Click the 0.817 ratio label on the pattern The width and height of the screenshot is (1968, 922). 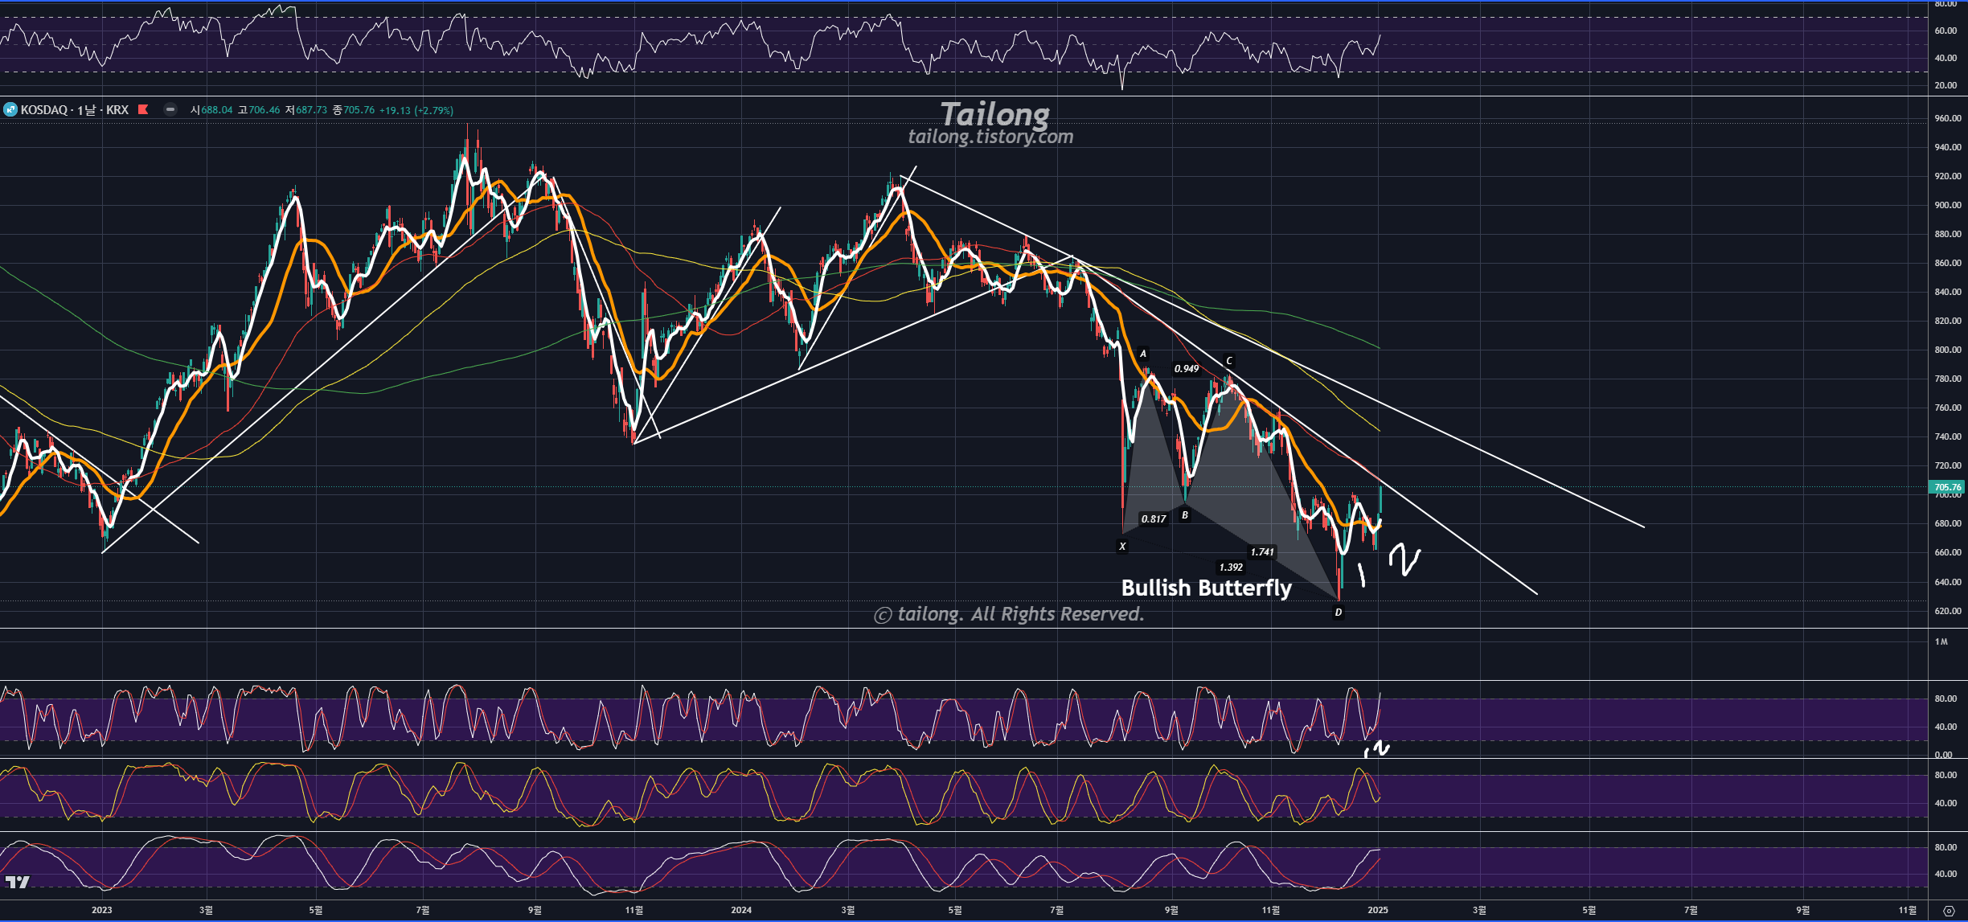[1154, 519]
